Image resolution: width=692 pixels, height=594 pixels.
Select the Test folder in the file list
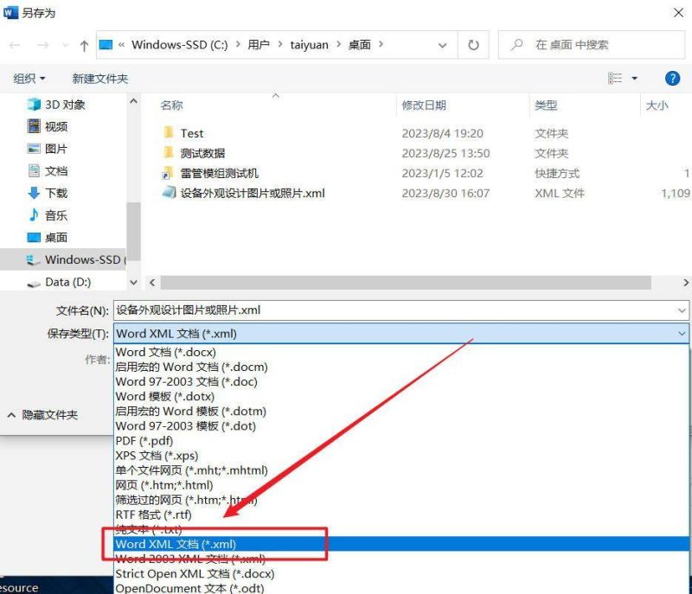coord(193,133)
